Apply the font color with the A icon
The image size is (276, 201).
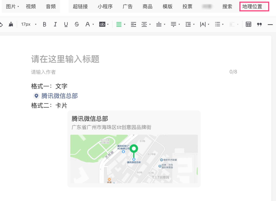[x=87, y=24]
